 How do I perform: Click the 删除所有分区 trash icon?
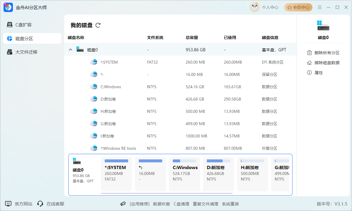(x=309, y=53)
